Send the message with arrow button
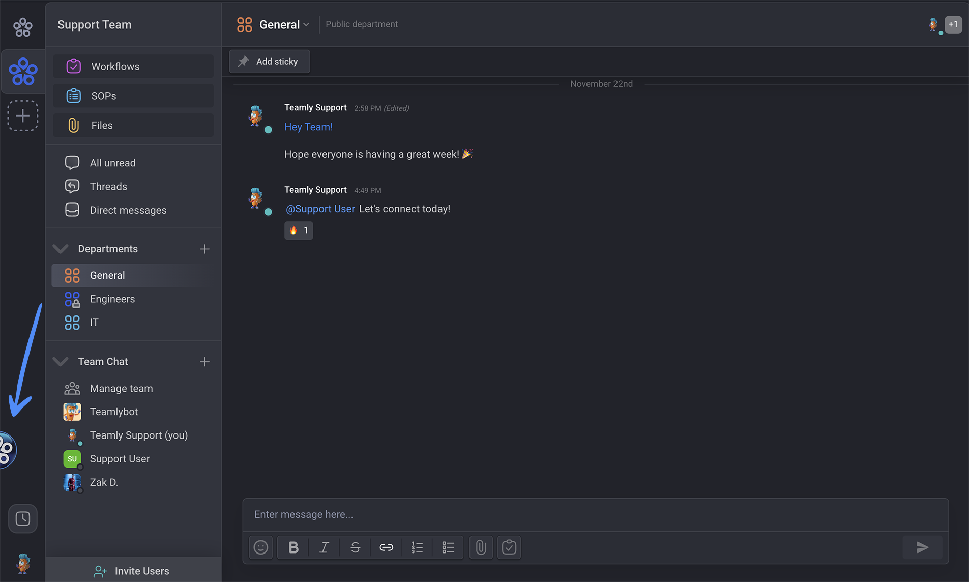Viewport: 969px width, 582px height. pos(923,547)
